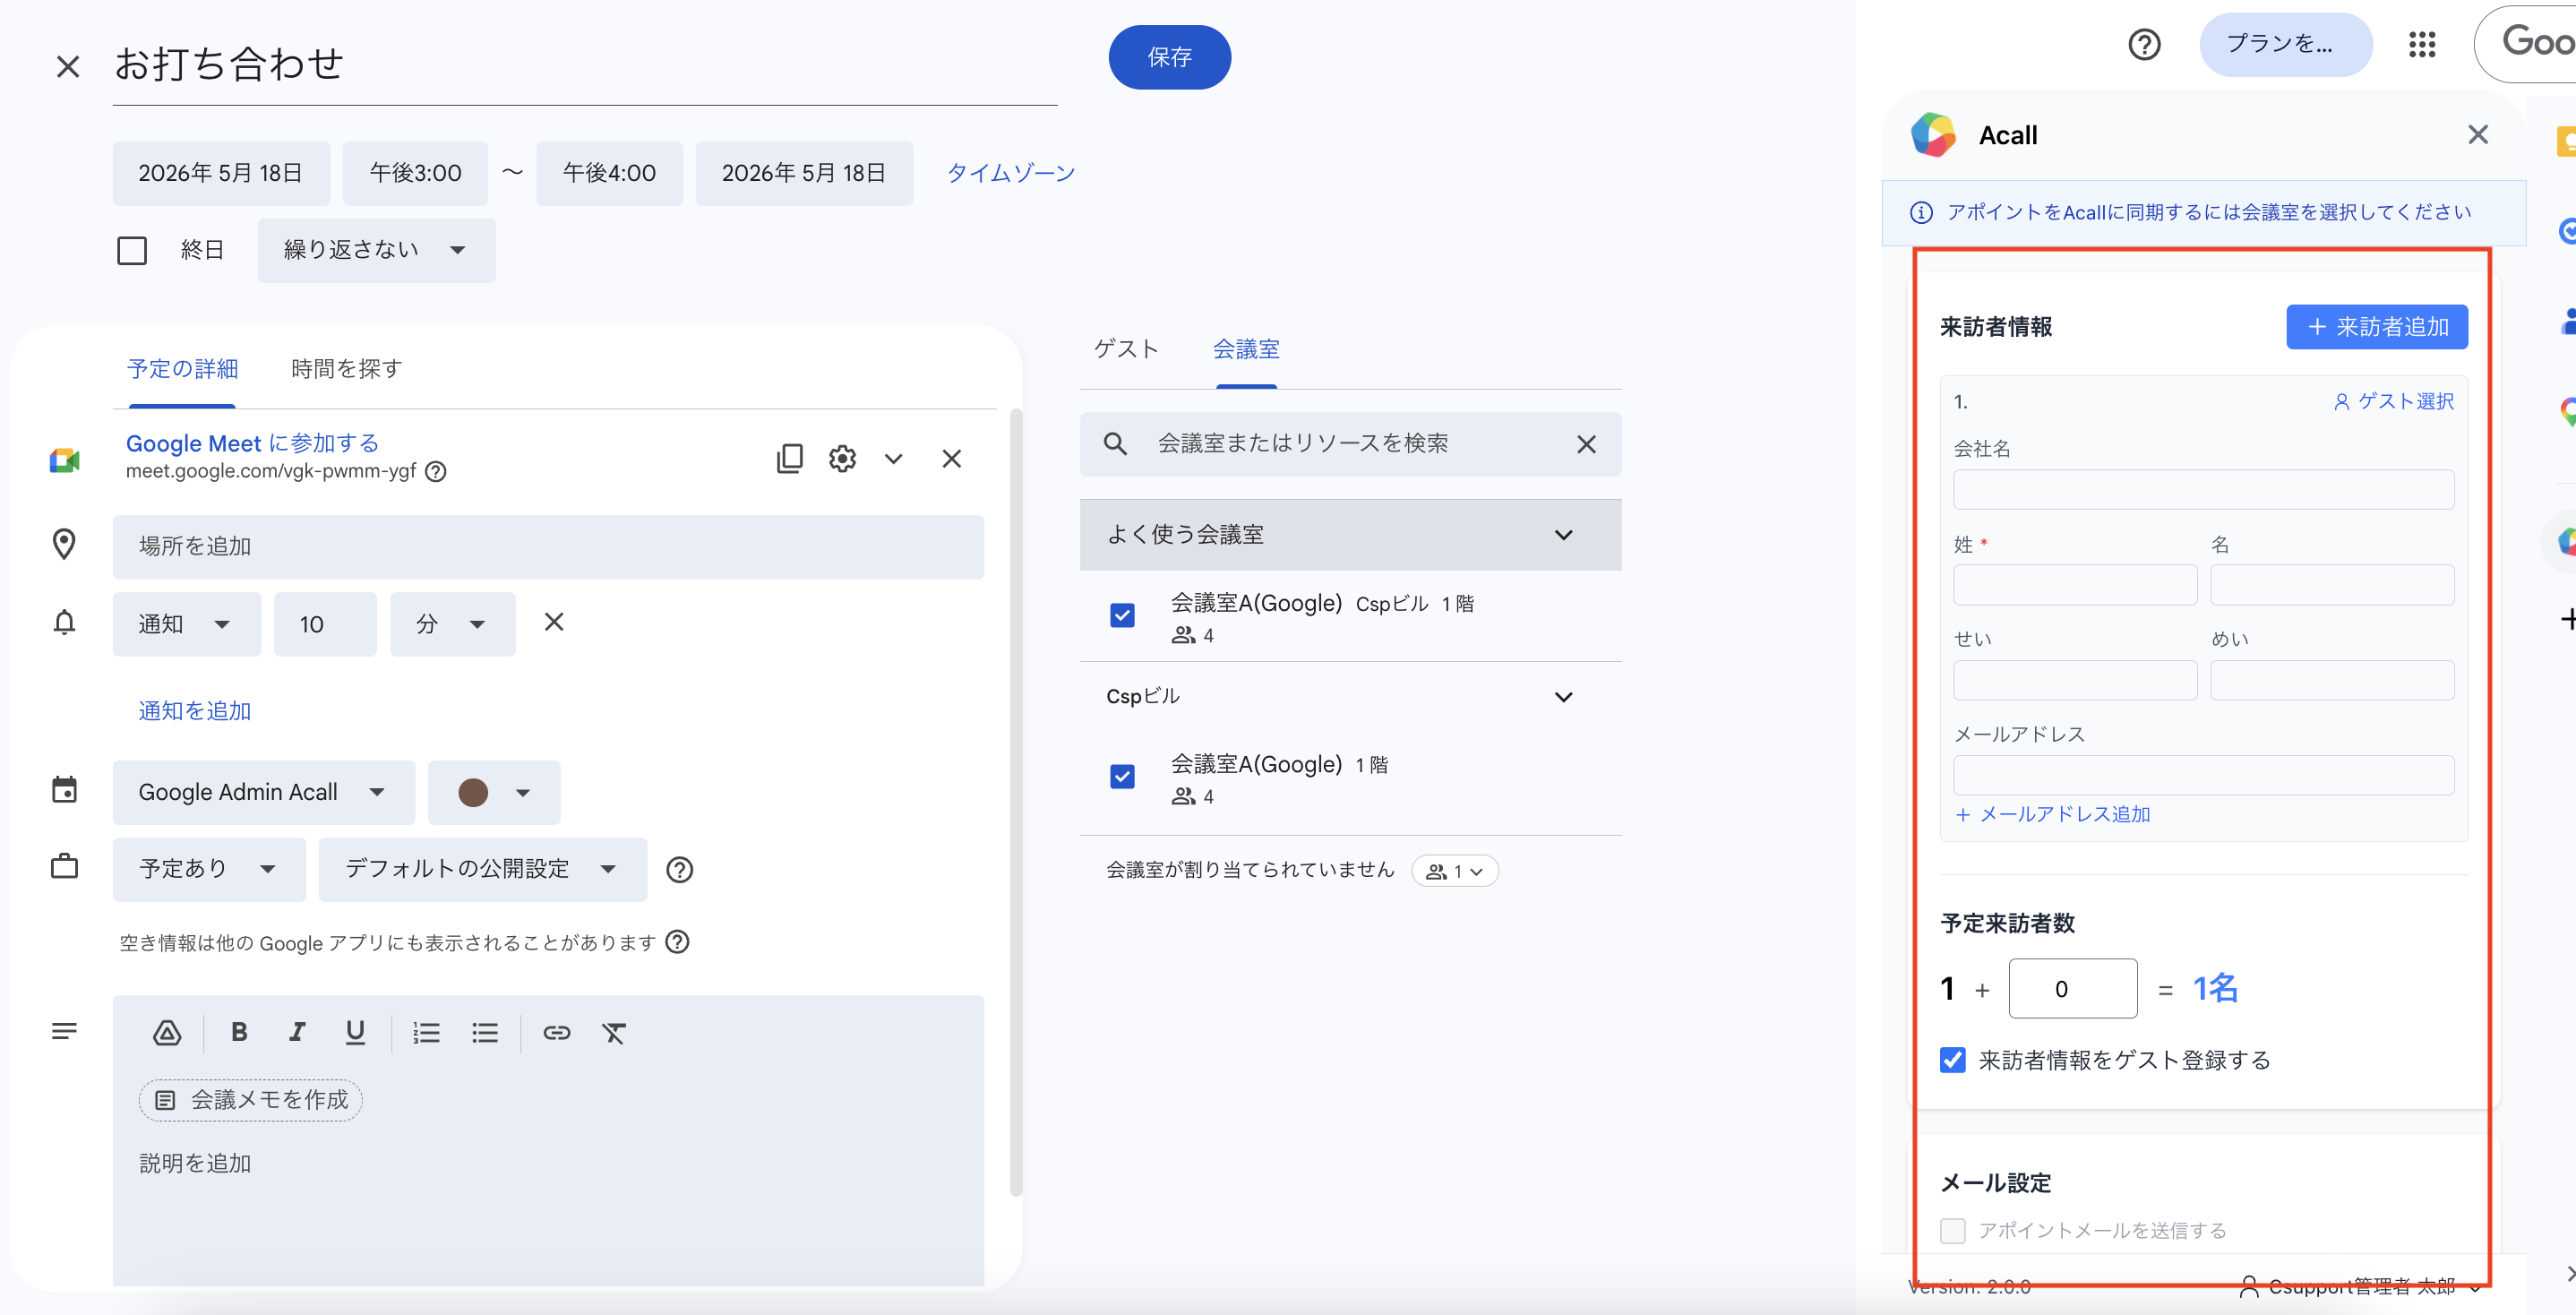Click the Google Meet logo icon
The width and height of the screenshot is (2576, 1315).
pyautogui.click(x=65, y=460)
